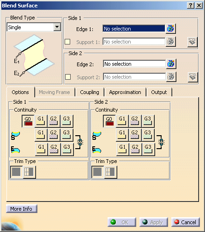Choose start G1 continuity on Side 1

[x=41, y=135]
